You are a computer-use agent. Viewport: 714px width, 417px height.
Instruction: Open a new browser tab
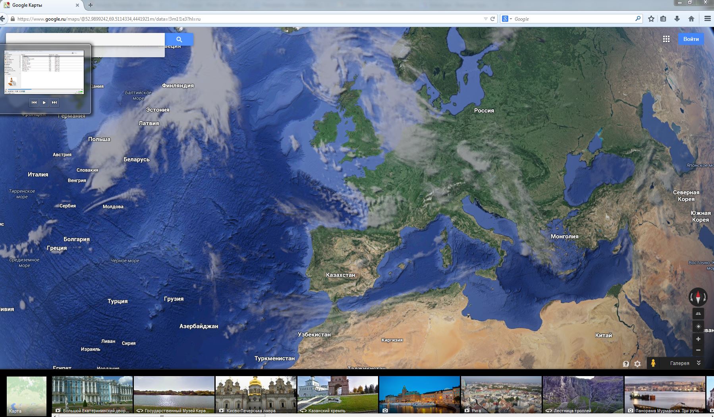click(x=91, y=5)
